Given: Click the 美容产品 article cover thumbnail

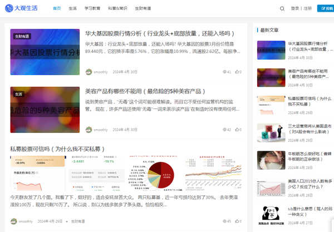Looking at the screenshot, I should click(x=45, y=110).
